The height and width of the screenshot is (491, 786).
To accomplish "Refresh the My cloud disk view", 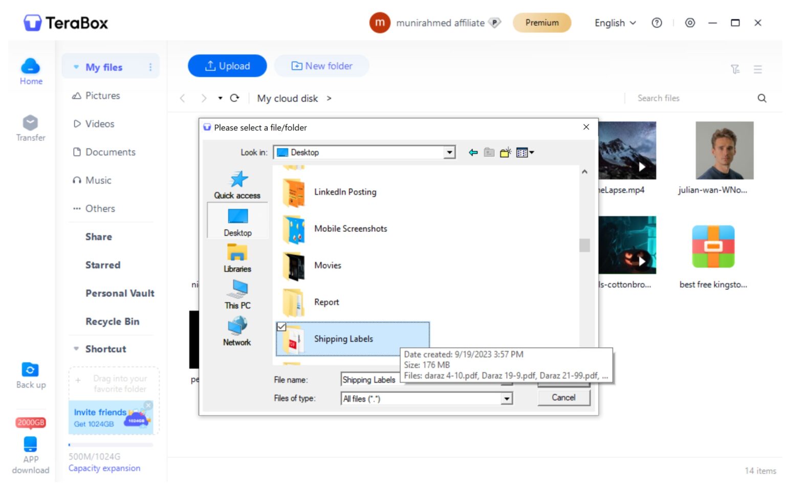I will coord(235,98).
